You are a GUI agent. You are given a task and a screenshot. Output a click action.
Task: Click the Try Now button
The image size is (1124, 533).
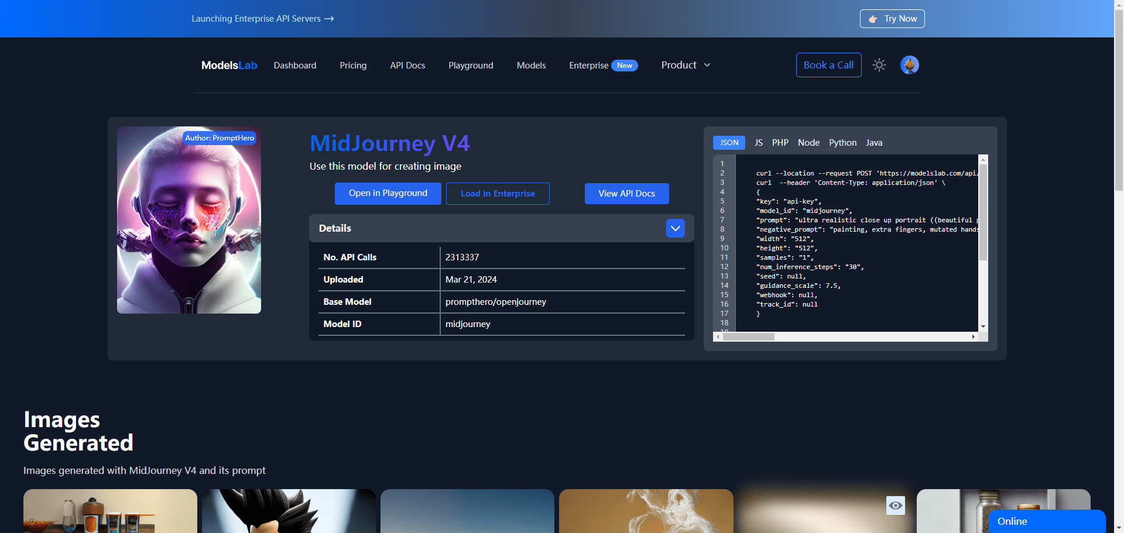pyautogui.click(x=892, y=19)
